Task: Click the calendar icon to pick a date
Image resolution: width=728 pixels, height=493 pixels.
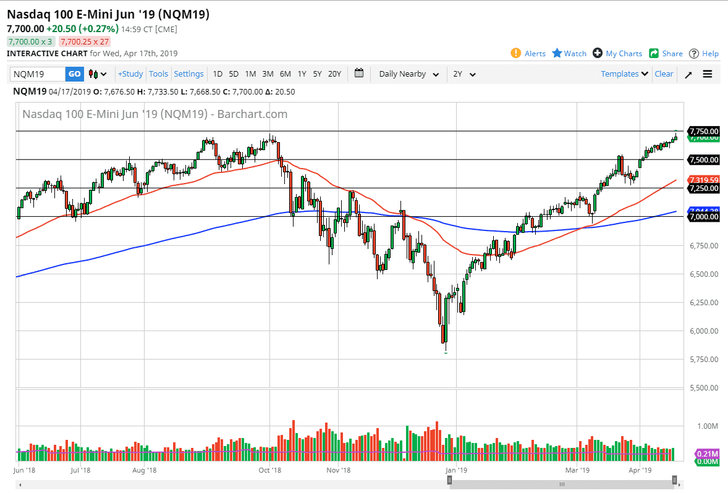Action: [359, 74]
